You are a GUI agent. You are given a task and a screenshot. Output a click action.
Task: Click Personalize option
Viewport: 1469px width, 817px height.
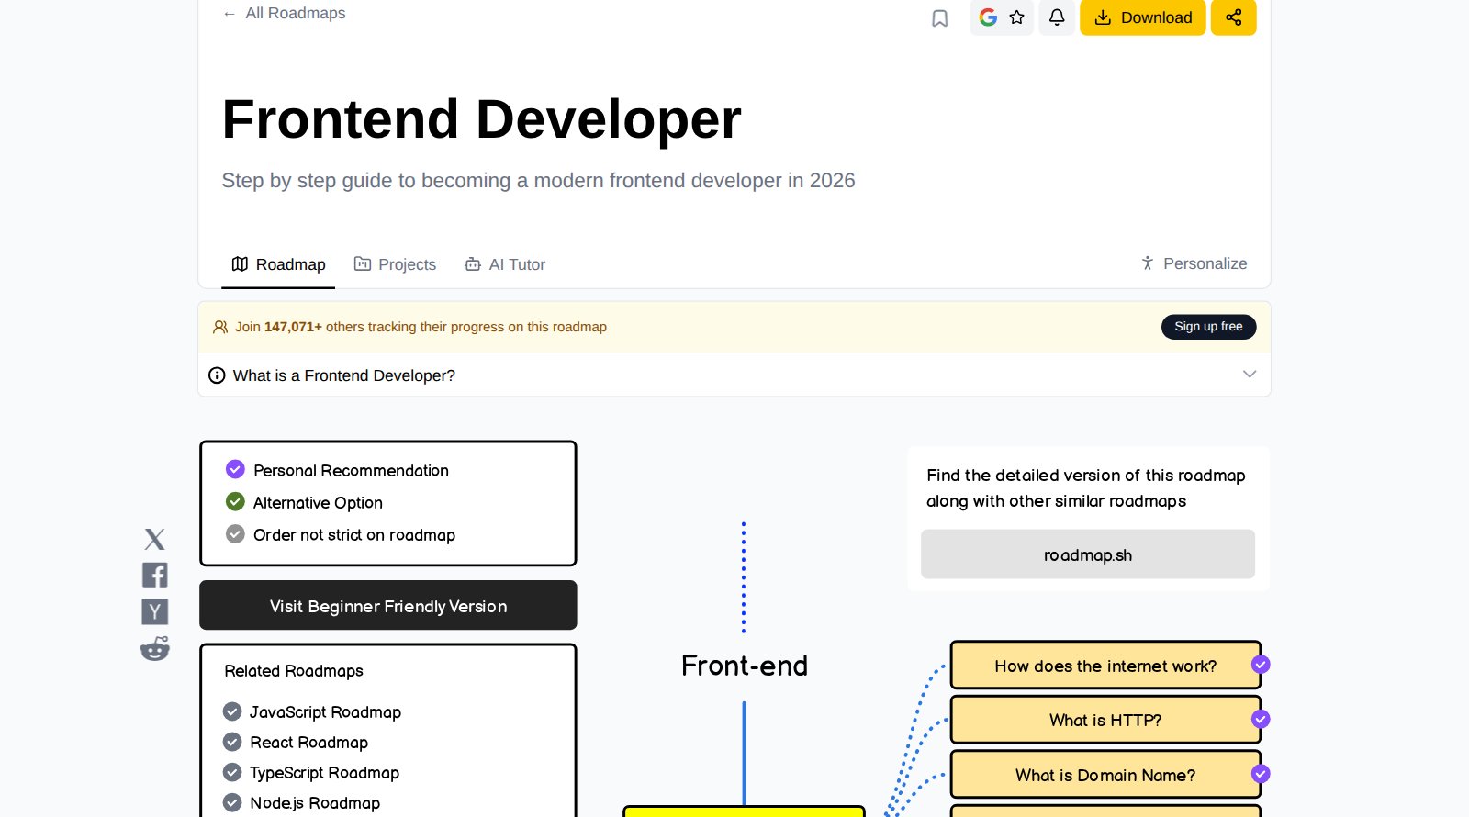coord(1194,263)
